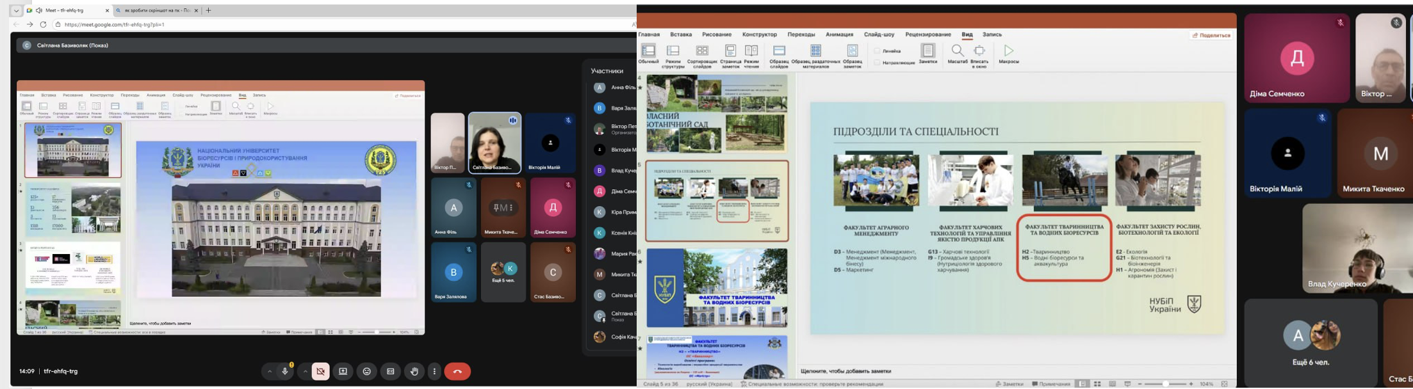Expand audio settings chevron beside the microphone

270,372
